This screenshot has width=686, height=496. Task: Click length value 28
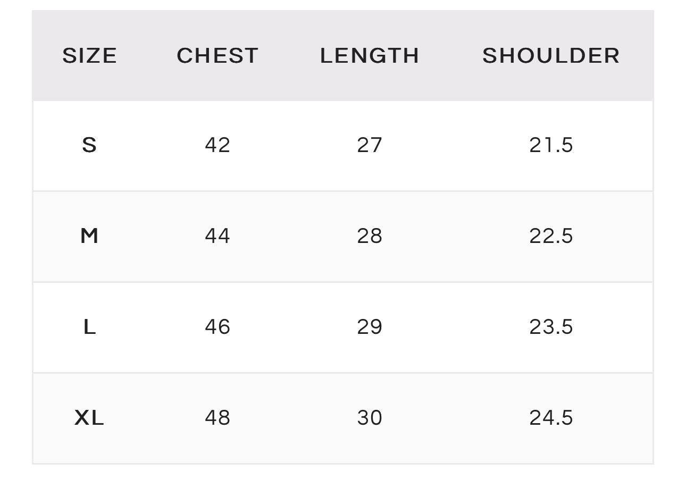(x=370, y=236)
